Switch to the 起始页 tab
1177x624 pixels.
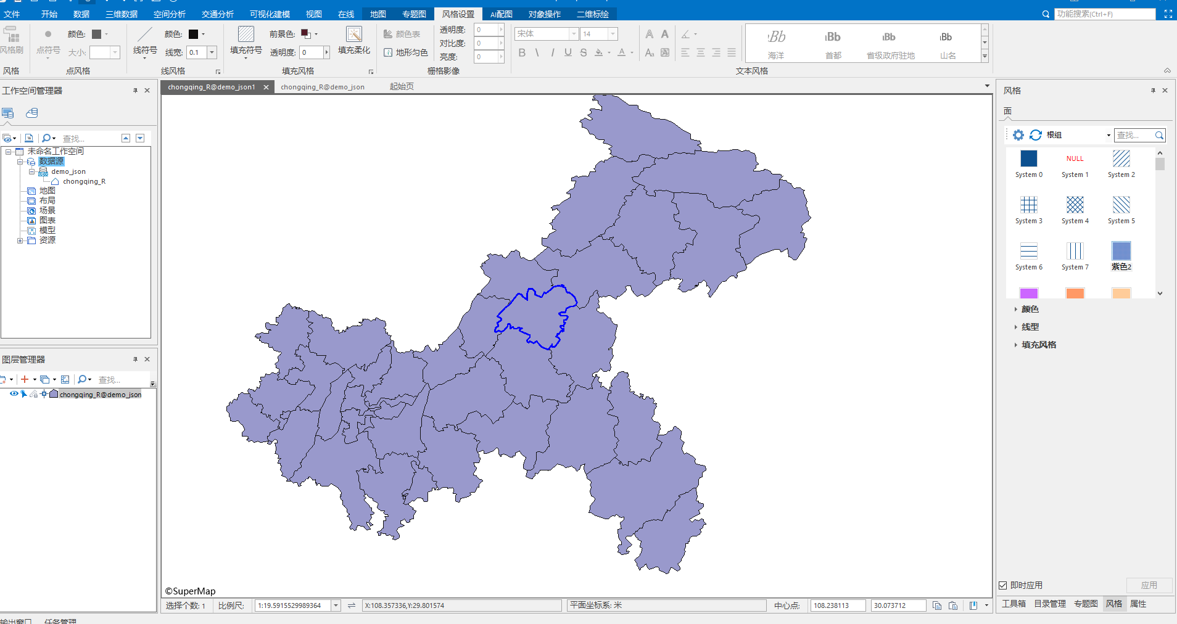[400, 86]
